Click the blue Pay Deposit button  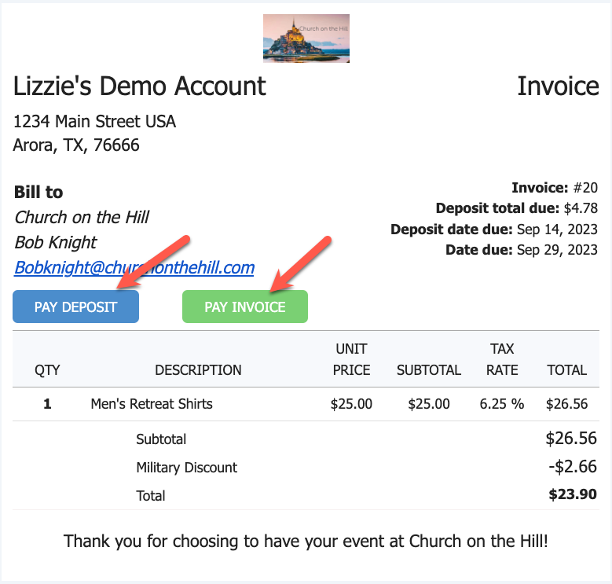coord(75,307)
